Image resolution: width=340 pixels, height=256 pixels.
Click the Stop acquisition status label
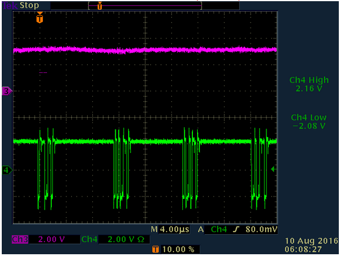click(29, 5)
